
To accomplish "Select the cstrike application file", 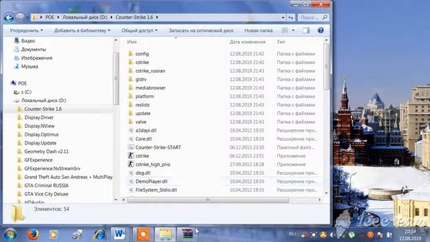I will point(142,156).
